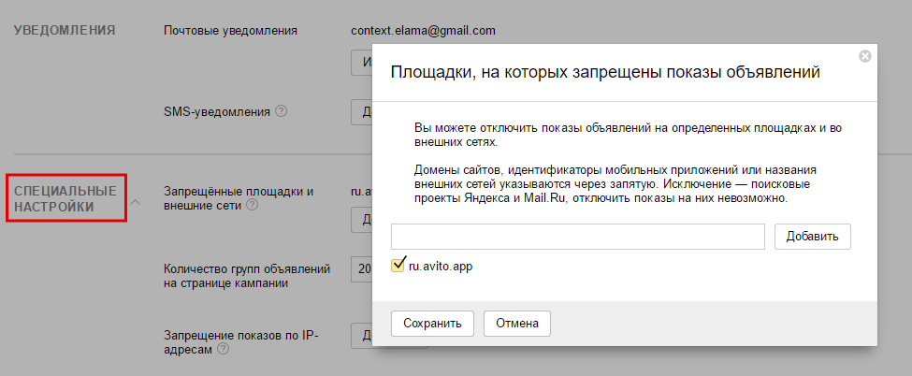Select the Уведомления section header
This screenshot has width=912, height=376.
(x=65, y=30)
